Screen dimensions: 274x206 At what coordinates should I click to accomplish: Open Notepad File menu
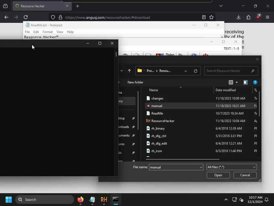coord(27,32)
